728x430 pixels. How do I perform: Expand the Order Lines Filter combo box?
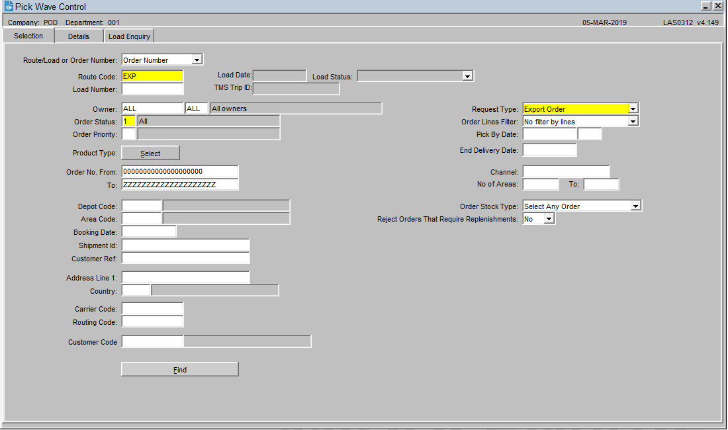coord(633,122)
